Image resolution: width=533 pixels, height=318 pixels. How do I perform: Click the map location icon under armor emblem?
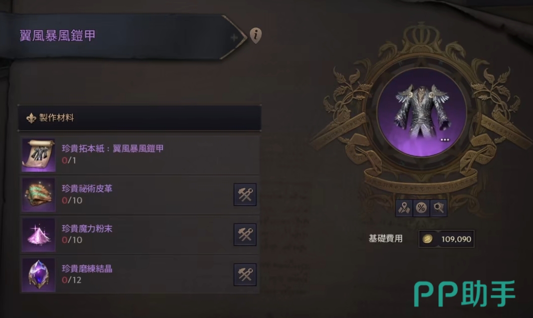tap(404, 208)
